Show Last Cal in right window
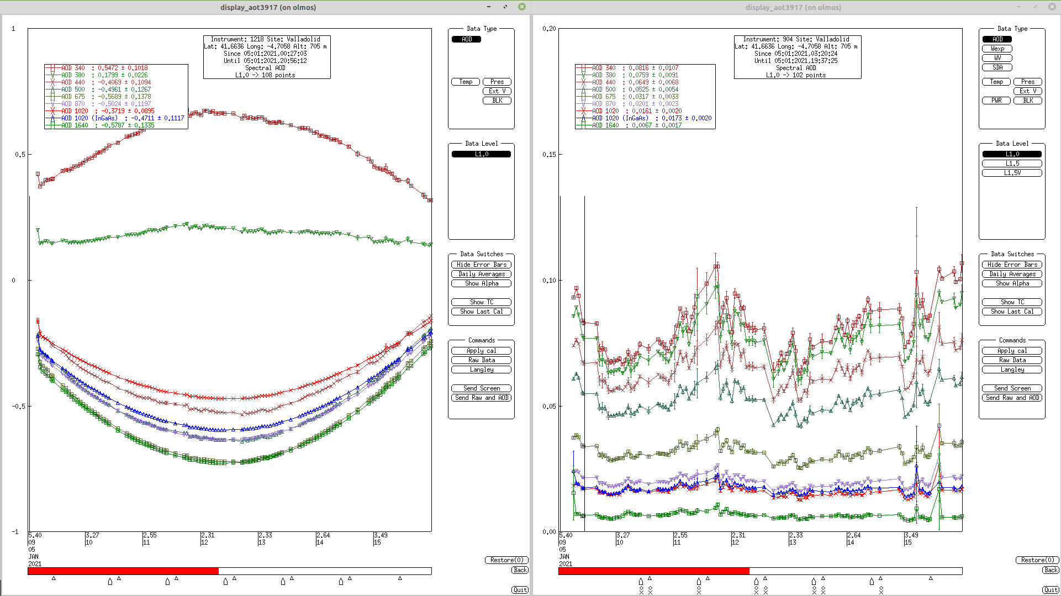The width and height of the screenshot is (1061, 596). pos(1012,312)
